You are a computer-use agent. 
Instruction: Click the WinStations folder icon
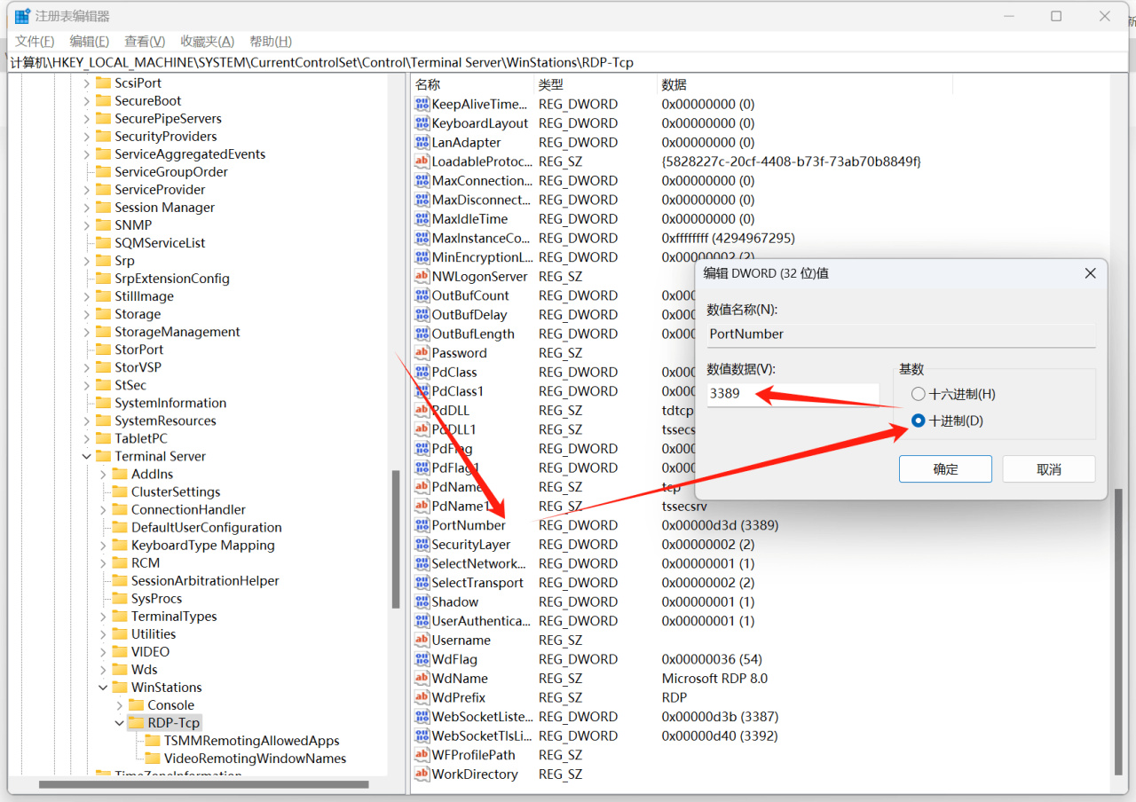pyautogui.click(x=120, y=687)
